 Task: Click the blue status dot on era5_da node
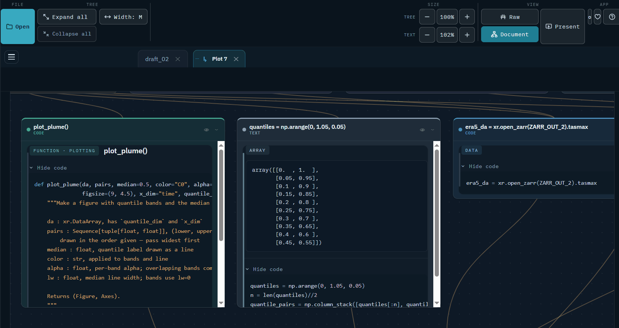click(460, 130)
